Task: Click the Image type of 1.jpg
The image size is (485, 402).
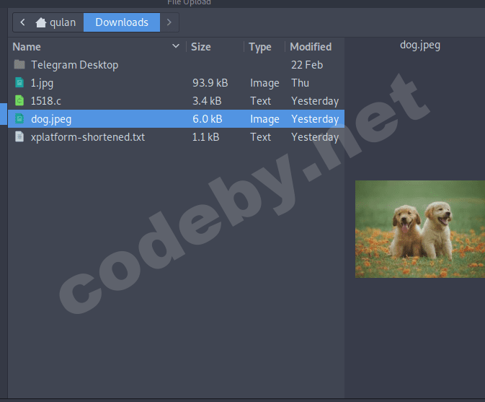Action: click(264, 83)
